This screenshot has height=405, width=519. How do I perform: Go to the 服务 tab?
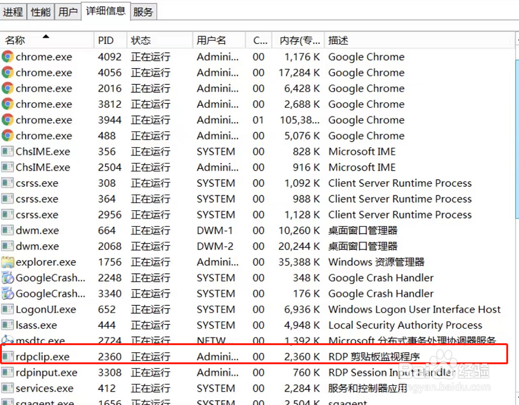coord(143,12)
